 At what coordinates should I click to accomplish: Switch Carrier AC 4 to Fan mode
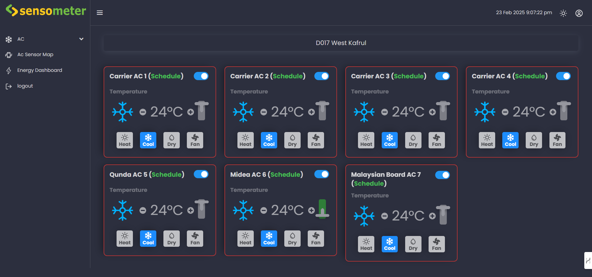pyautogui.click(x=557, y=140)
